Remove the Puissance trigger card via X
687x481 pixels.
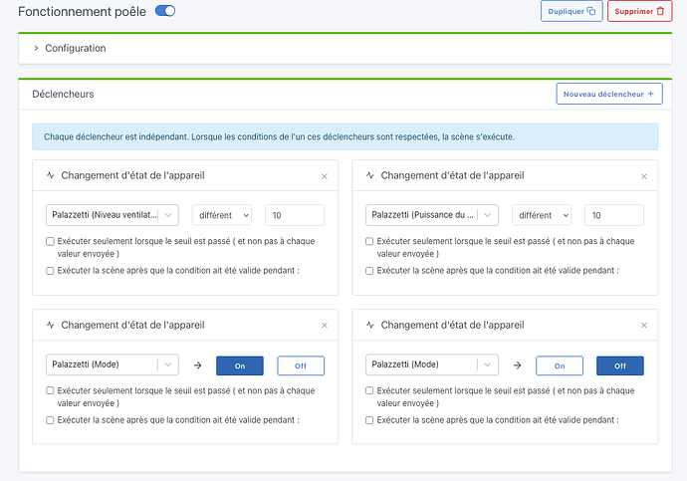click(x=644, y=176)
